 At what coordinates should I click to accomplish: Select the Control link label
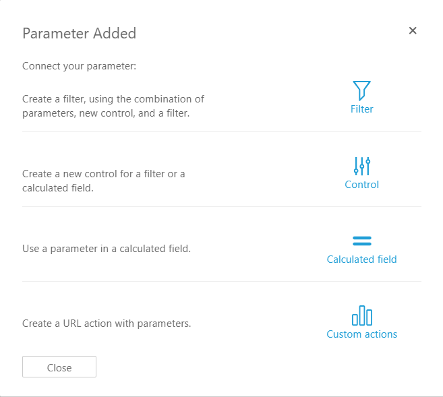tap(362, 185)
